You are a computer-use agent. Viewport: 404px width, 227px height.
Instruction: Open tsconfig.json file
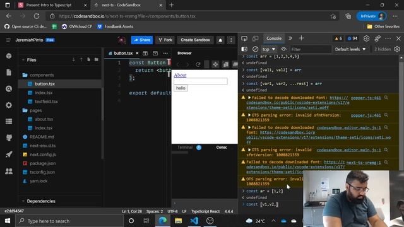tap(42, 172)
